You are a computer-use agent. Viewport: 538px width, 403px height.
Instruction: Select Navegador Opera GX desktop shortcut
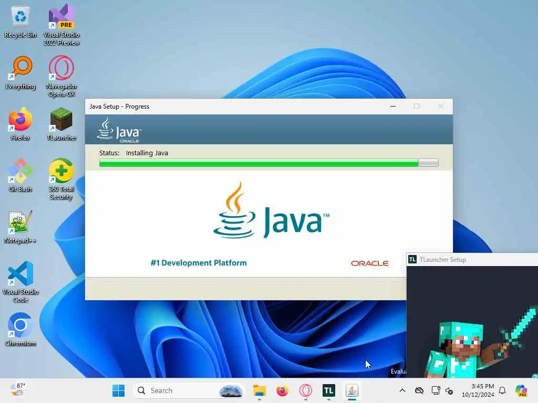[61, 76]
